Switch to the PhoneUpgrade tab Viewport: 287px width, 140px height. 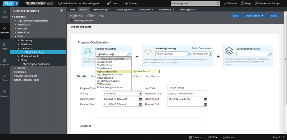tap(187, 10)
